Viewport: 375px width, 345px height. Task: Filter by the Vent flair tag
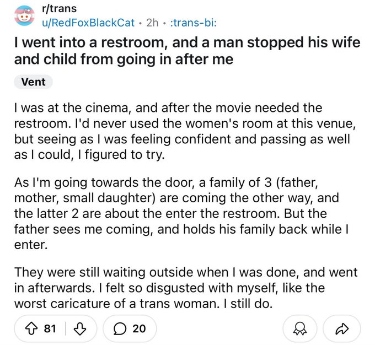pos(33,82)
